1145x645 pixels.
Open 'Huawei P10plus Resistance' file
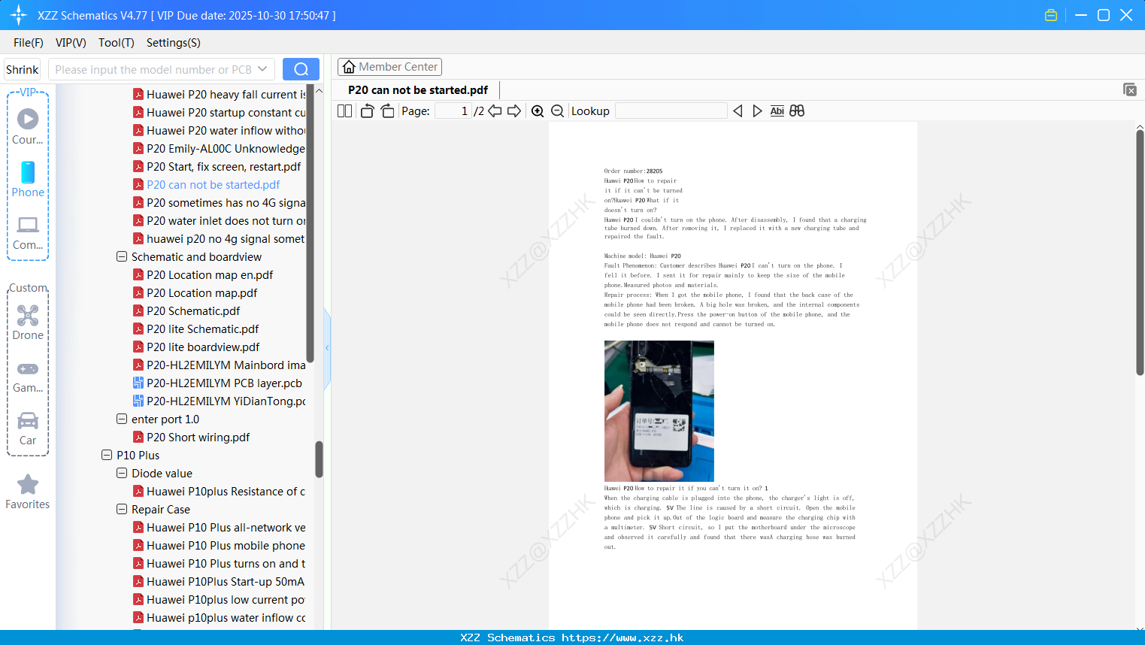point(219,491)
